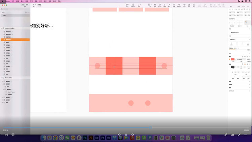Image resolution: width=252 pixels, height=142 pixels.
Task: Click the WeChat icon in dock
Action: pyautogui.click(x=67, y=138)
